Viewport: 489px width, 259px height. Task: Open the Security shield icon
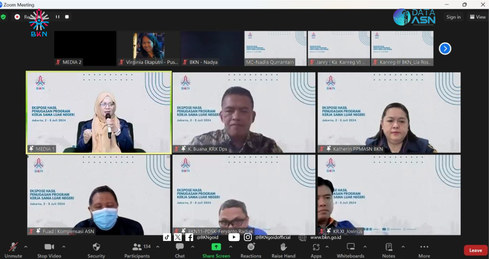tap(96, 247)
